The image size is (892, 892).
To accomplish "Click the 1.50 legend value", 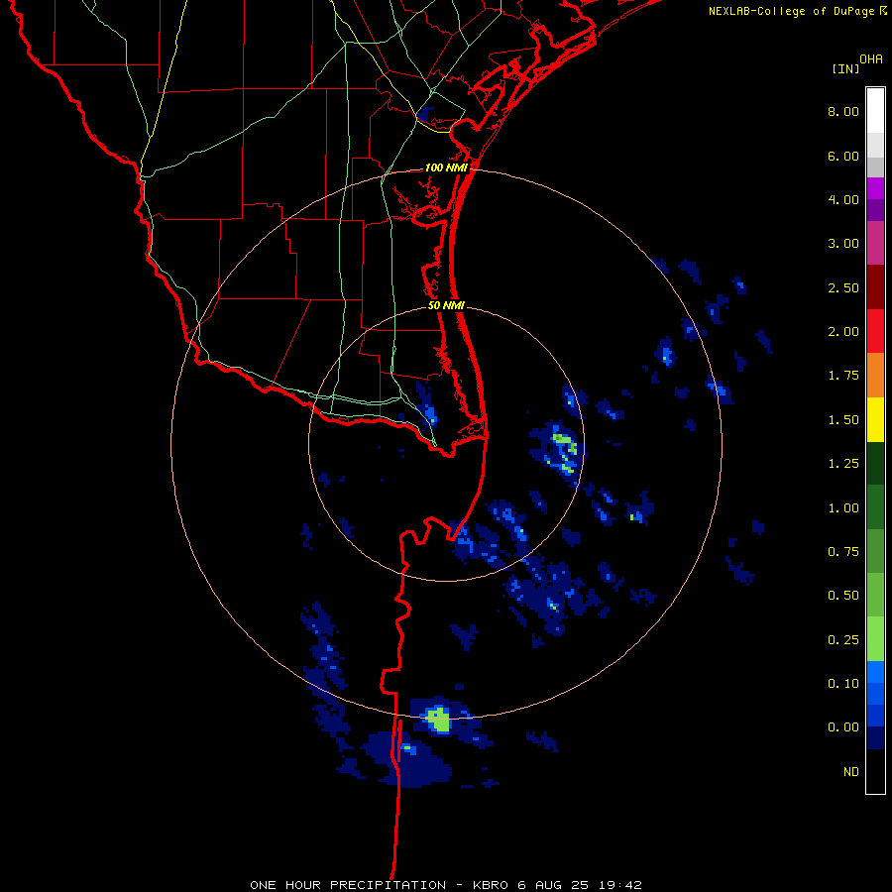I will pyautogui.click(x=843, y=420).
